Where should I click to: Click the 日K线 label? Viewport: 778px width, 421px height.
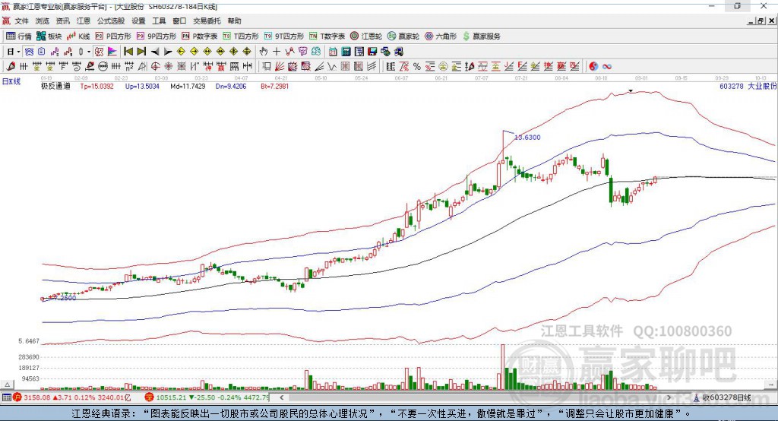click(x=11, y=81)
